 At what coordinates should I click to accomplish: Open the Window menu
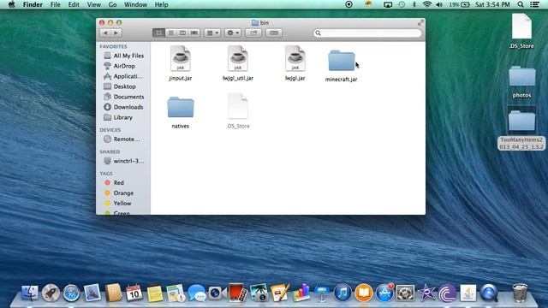(135, 4)
